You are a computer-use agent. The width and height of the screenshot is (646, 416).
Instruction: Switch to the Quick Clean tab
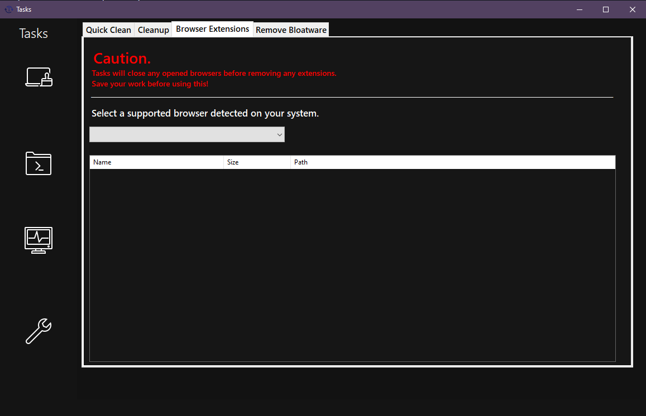tap(108, 30)
